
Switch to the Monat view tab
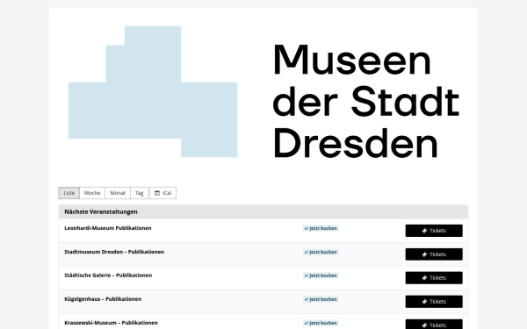pos(118,193)
